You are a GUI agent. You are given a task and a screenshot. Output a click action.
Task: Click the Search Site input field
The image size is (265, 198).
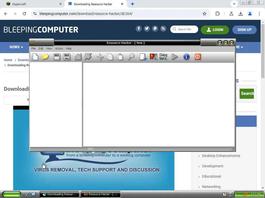click(x=184, y=29)
